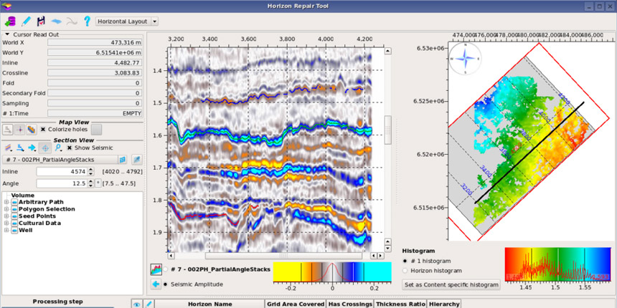Click the Inline value input field

[x=60, y=172]
